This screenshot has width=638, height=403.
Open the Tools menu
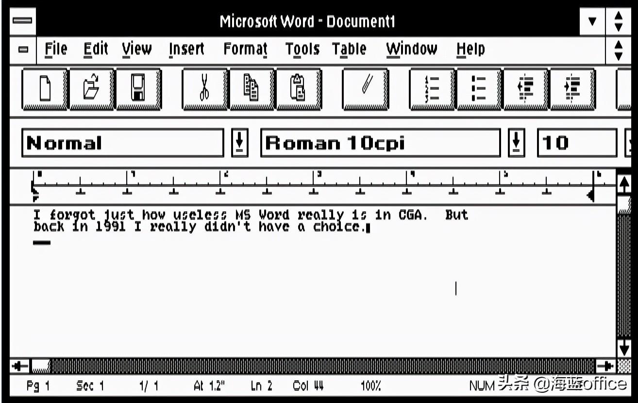[302, 49]
